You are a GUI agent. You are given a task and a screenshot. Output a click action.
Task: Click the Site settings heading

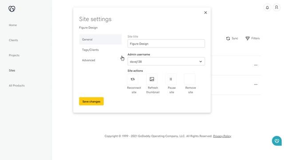point(95,19)
